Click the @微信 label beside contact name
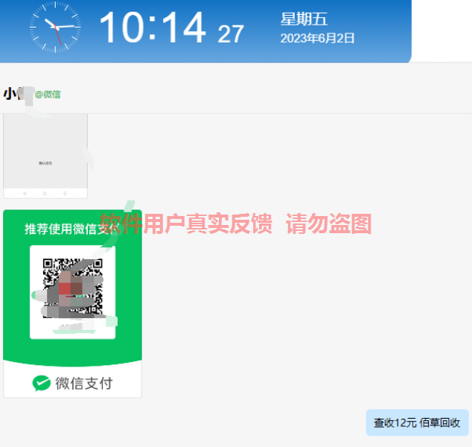 pyautogui.click(x=48, y=95)
